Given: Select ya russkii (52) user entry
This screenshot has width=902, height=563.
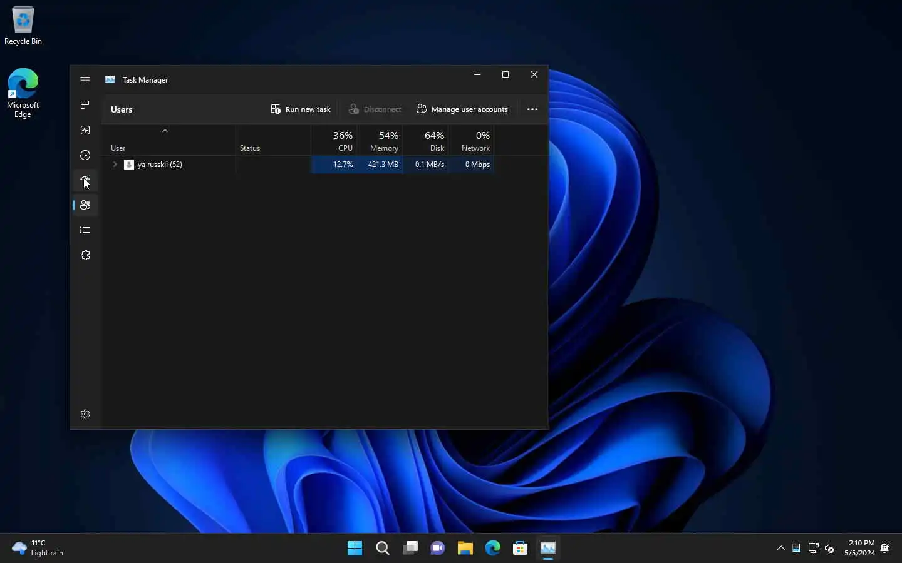Looking at the screenshot, I should (160, 165).
